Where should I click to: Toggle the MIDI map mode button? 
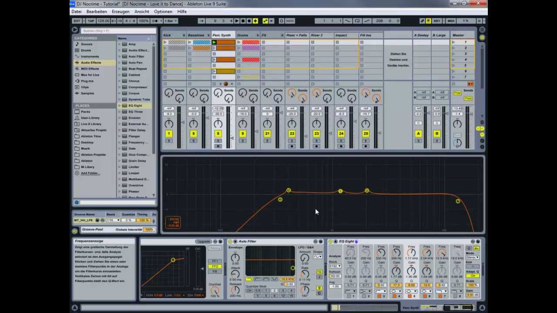tap(451, 21)
